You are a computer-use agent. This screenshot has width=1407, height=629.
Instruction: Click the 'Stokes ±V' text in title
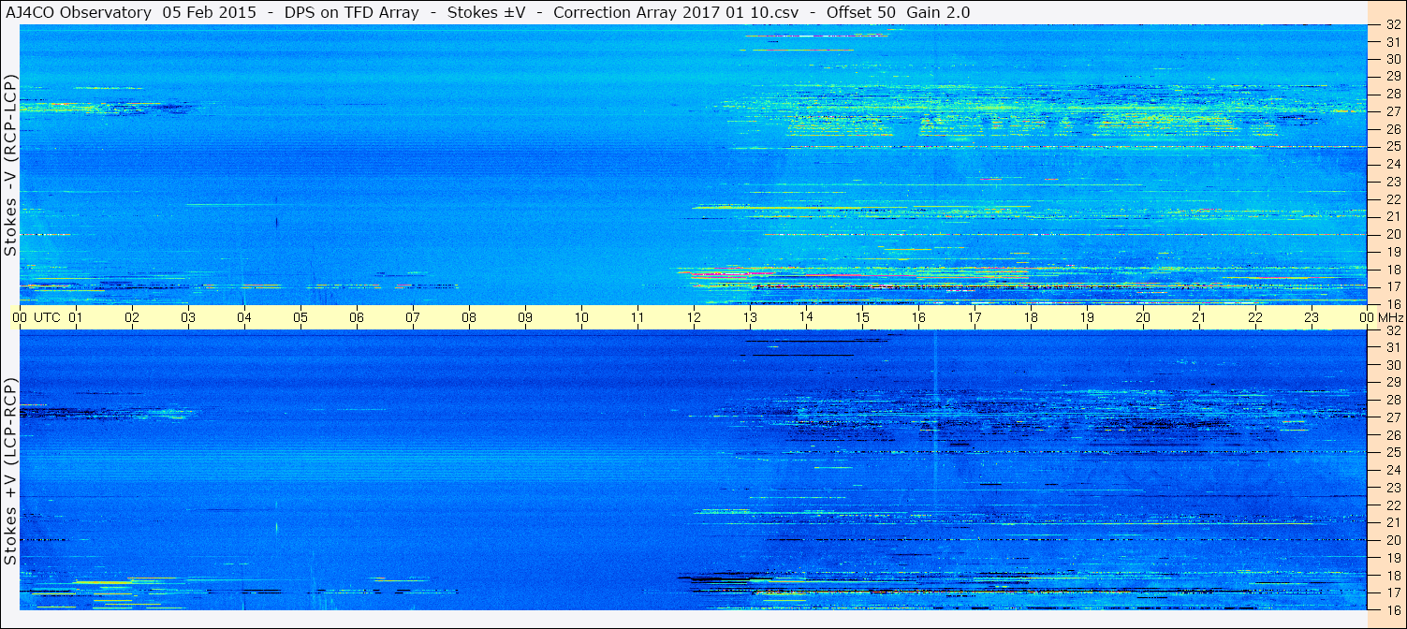click(485, 12)
